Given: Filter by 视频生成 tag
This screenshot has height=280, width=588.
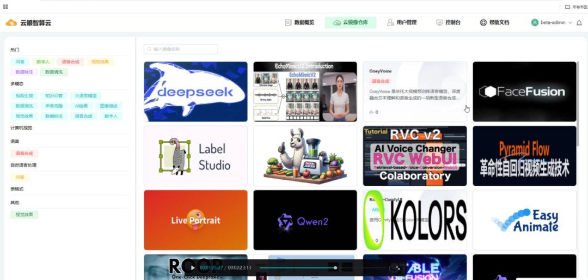Looking at the screenshot, I should (x=24, y=96).
